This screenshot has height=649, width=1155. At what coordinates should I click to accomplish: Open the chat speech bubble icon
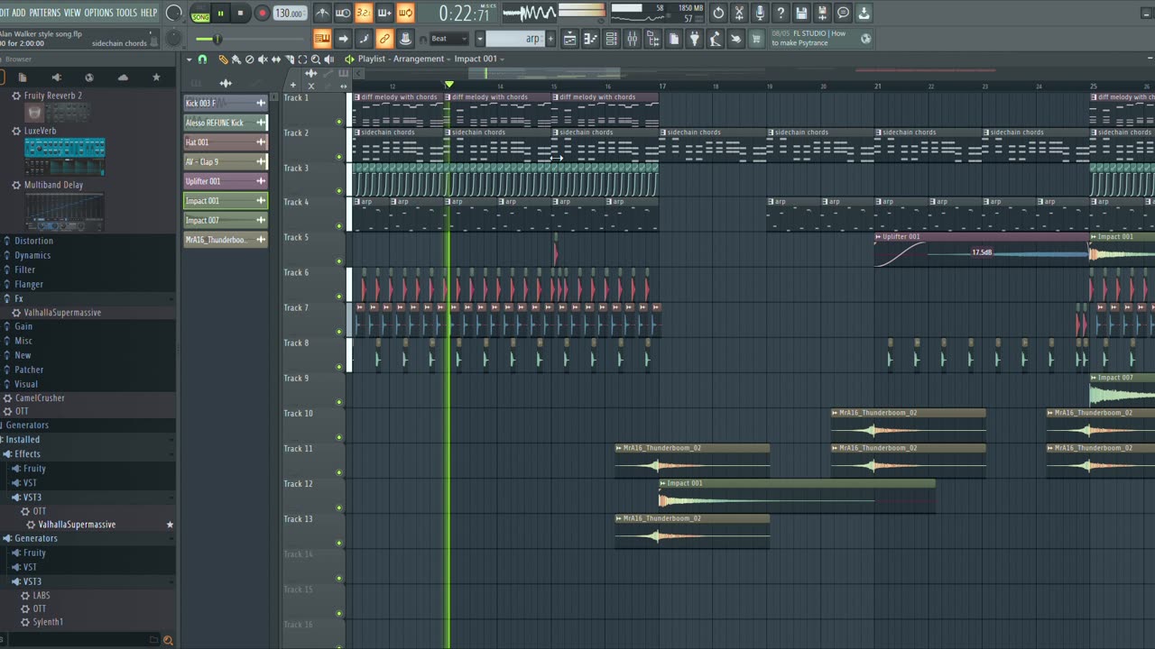click(843, 13)
